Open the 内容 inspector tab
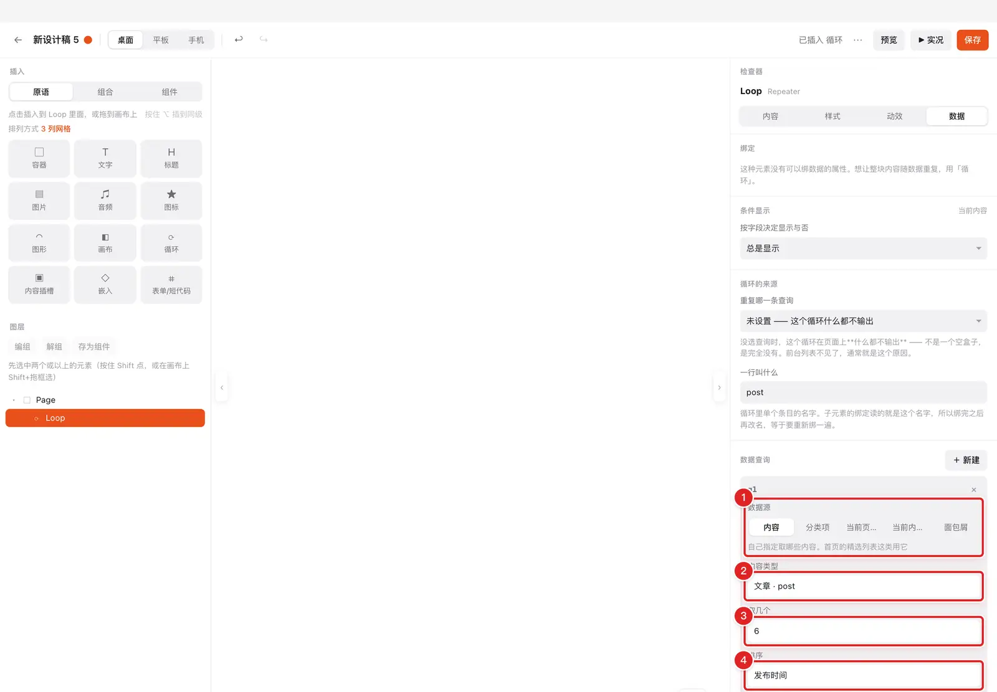 [x=771, y=116]
